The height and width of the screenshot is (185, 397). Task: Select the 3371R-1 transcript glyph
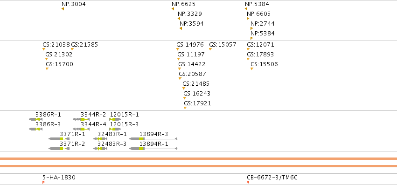[59, 139]
